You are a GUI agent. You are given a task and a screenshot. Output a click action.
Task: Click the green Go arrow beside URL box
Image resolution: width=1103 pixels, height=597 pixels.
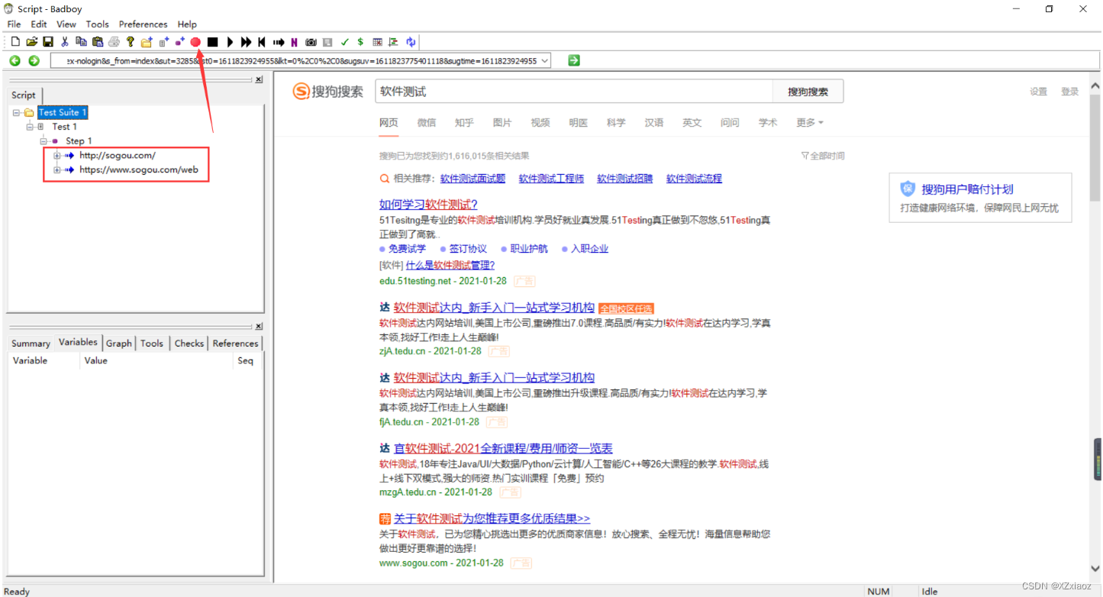pyautogui.click(x=574, y=60)
